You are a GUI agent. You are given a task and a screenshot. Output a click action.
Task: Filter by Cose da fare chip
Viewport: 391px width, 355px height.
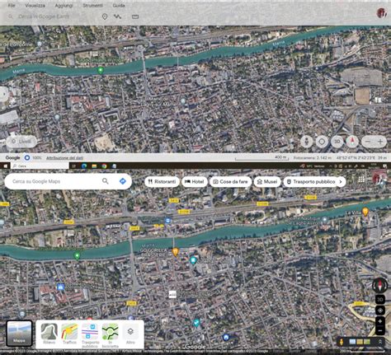tap(230, 182)
